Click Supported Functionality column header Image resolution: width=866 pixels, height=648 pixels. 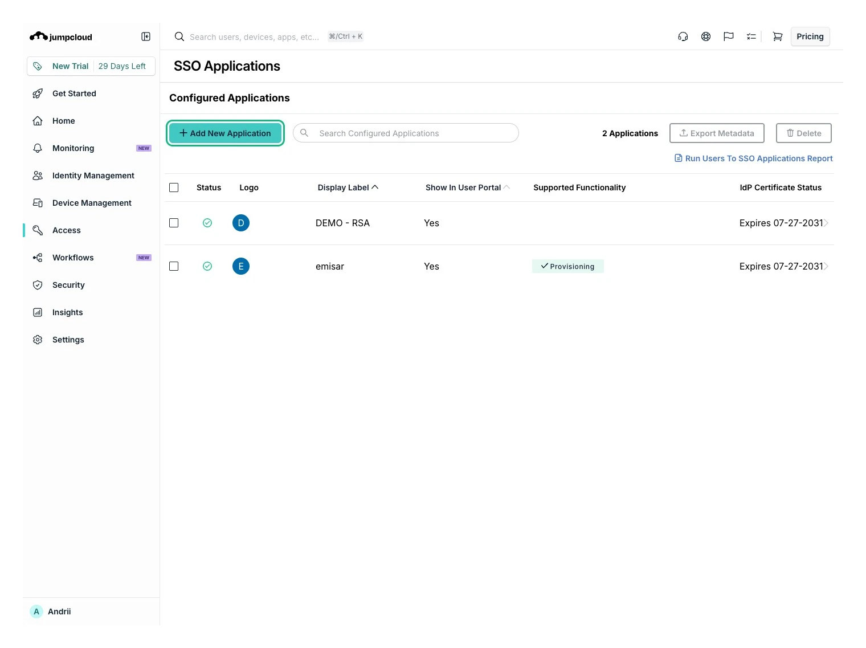click(579, 188)
